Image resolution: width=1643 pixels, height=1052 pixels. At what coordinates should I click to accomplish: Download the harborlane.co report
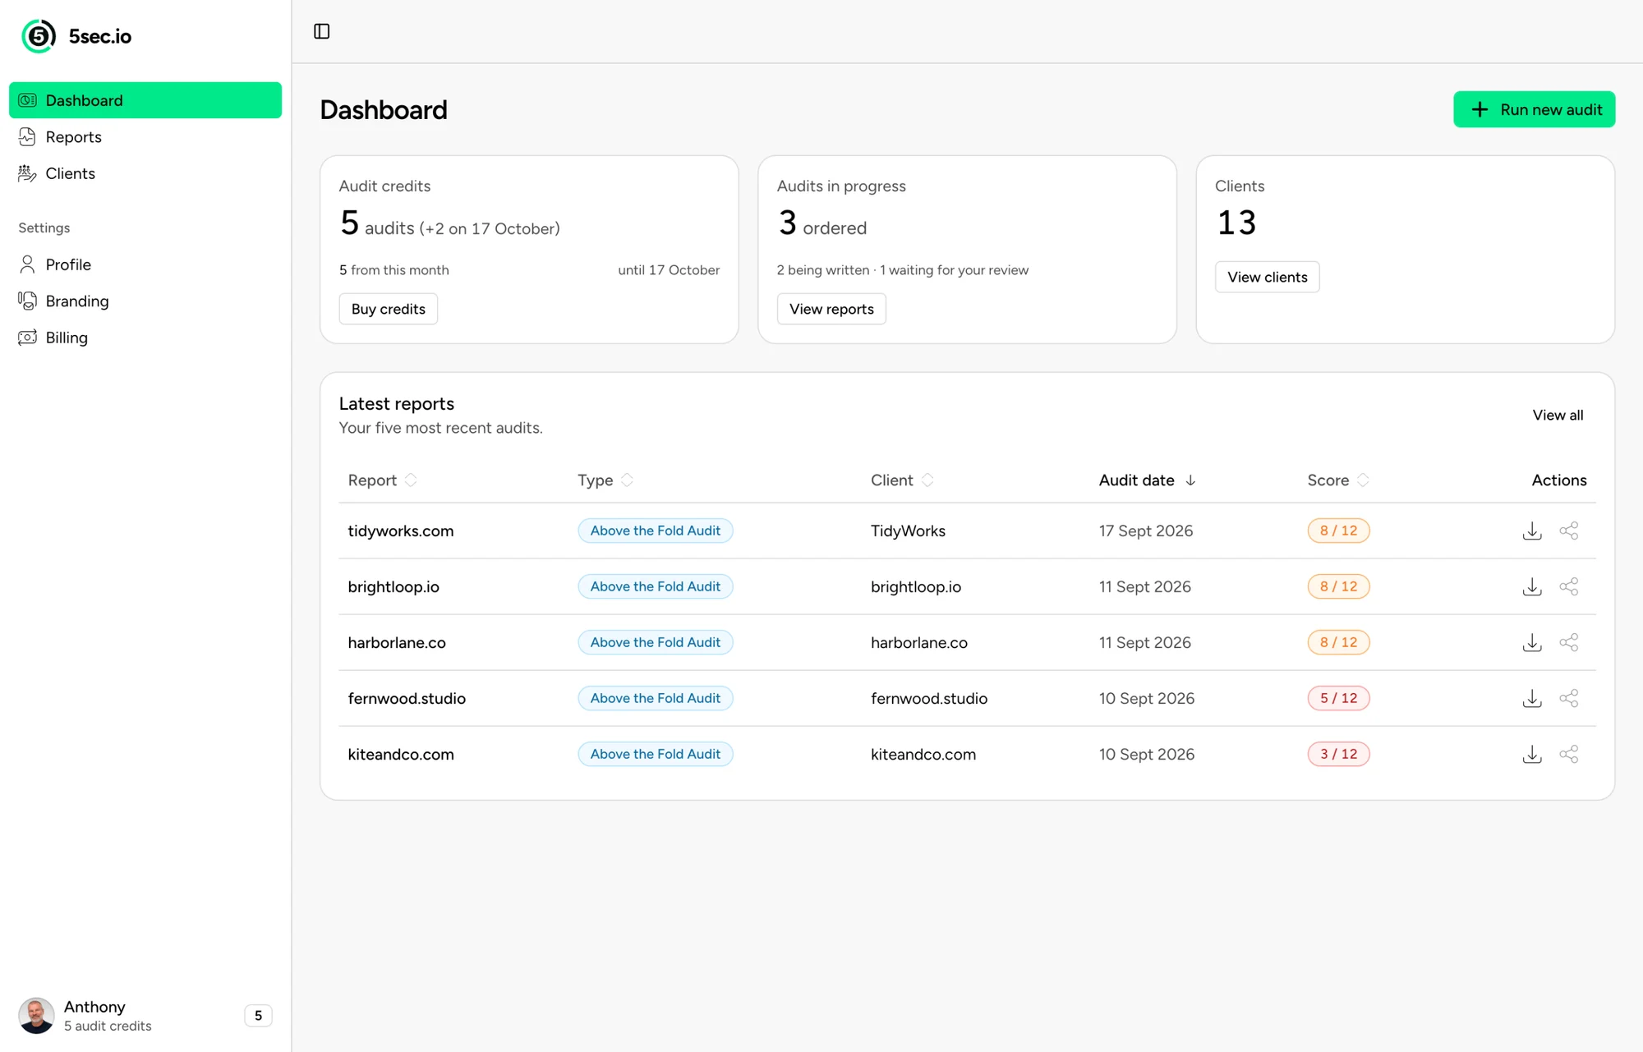tap(1532, 642)
